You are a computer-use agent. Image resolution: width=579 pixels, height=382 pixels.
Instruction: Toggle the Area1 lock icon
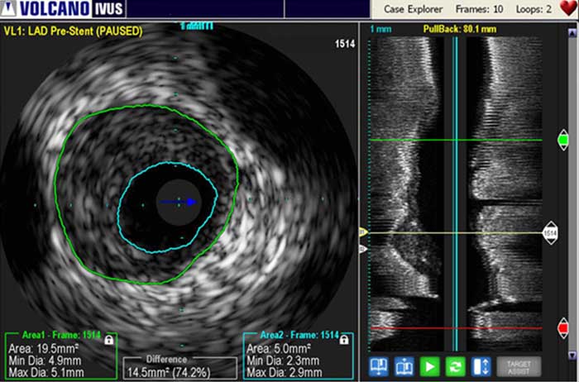pyautogui.click(x=110, y=339)
